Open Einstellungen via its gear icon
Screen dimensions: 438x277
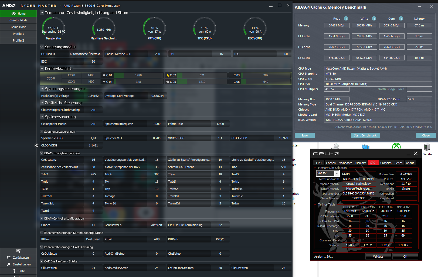click(9, 264)
